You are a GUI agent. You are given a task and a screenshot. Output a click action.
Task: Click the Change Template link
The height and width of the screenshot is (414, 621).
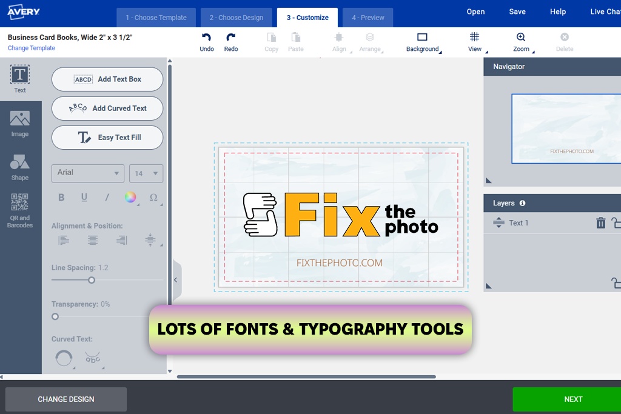click(32, 48)
